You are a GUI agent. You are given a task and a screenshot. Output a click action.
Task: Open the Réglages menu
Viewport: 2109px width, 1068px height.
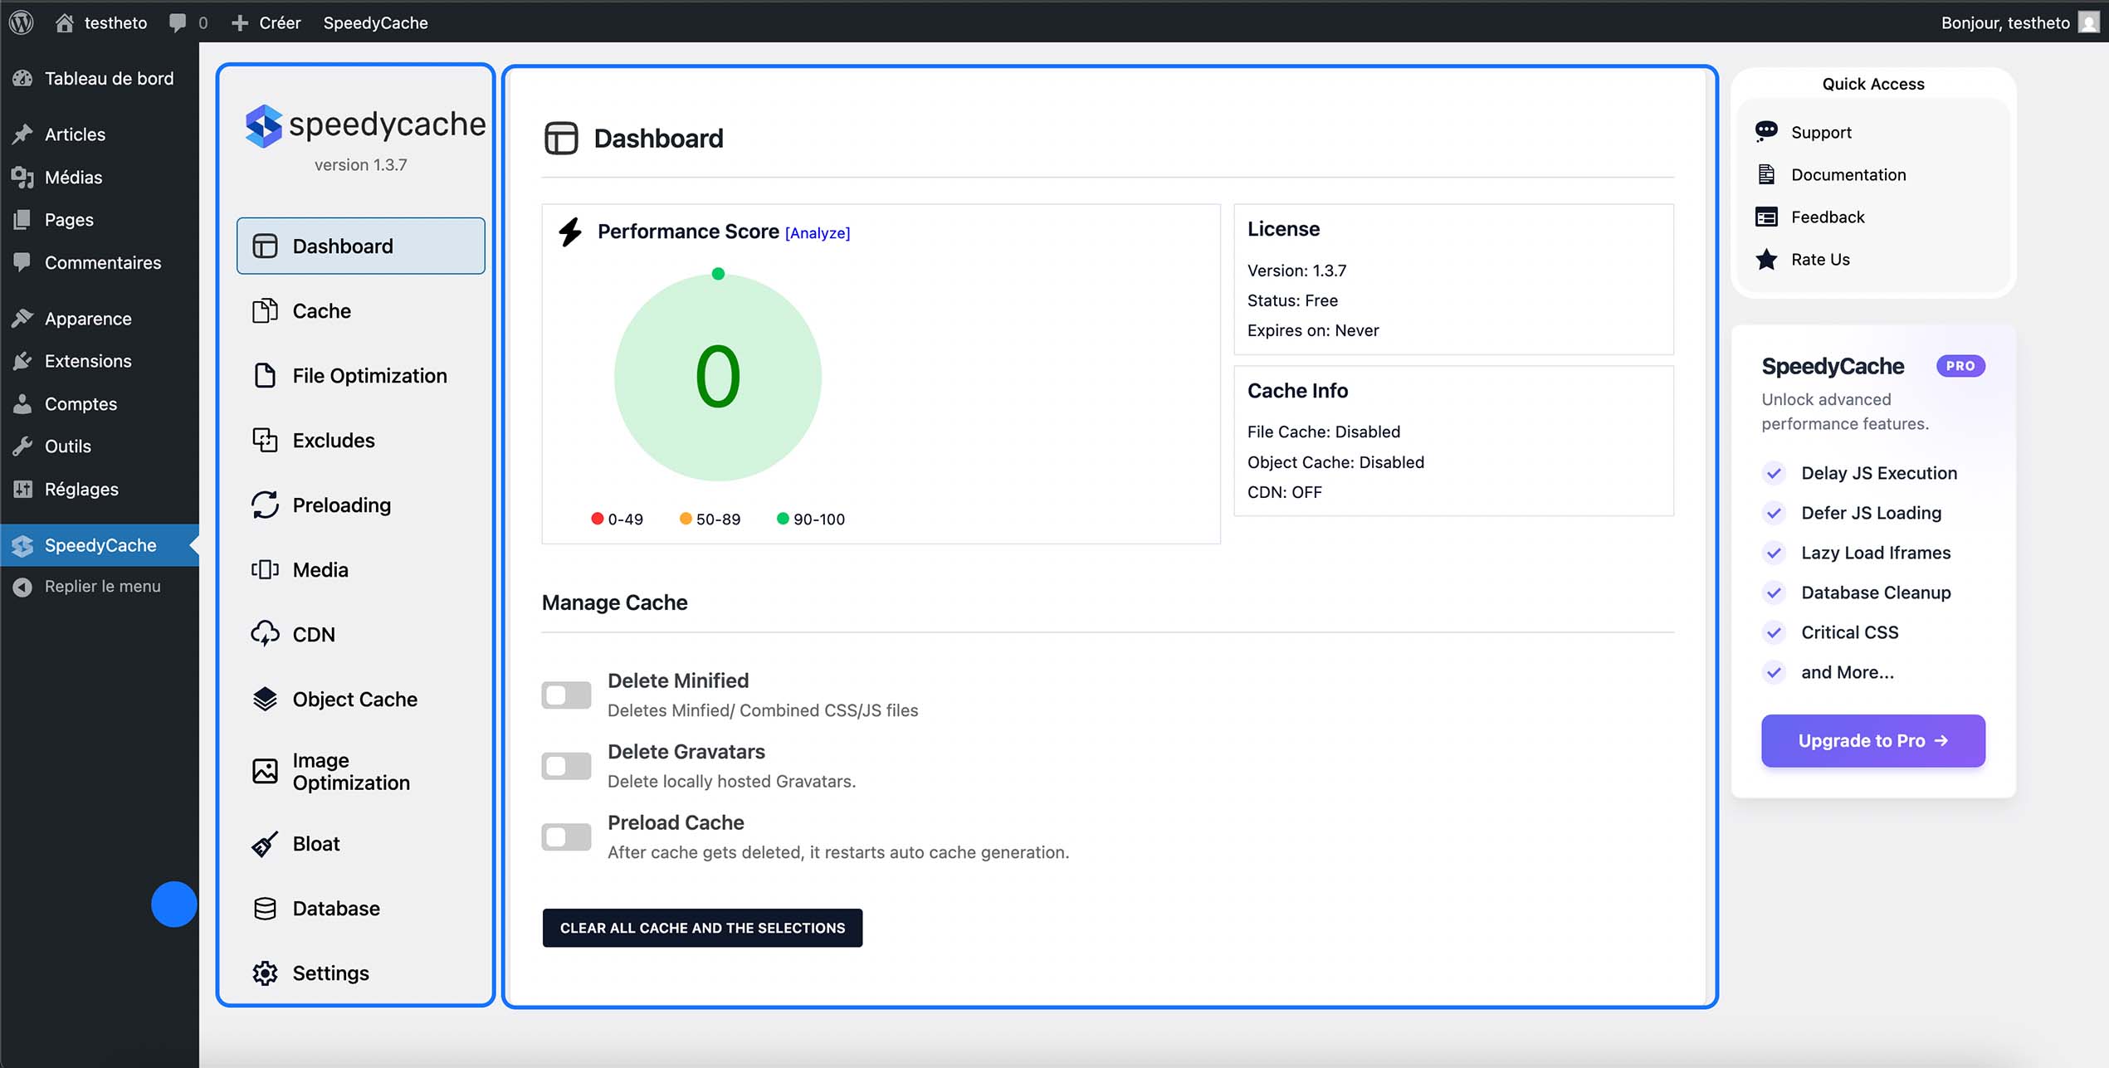[x=81, y=489]
